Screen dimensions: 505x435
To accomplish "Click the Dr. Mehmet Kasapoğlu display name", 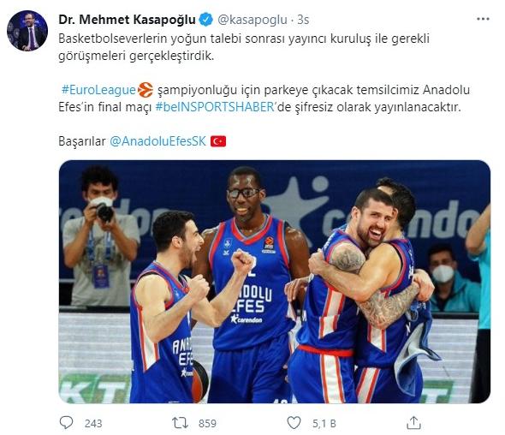I will pyautogui.click(x=127, y=20).
